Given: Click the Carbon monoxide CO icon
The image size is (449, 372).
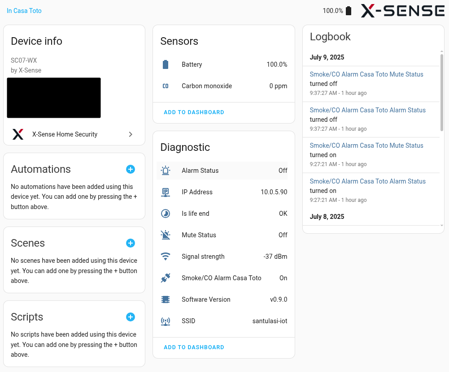Looking at the screenshot, I should tap(166, 86).
